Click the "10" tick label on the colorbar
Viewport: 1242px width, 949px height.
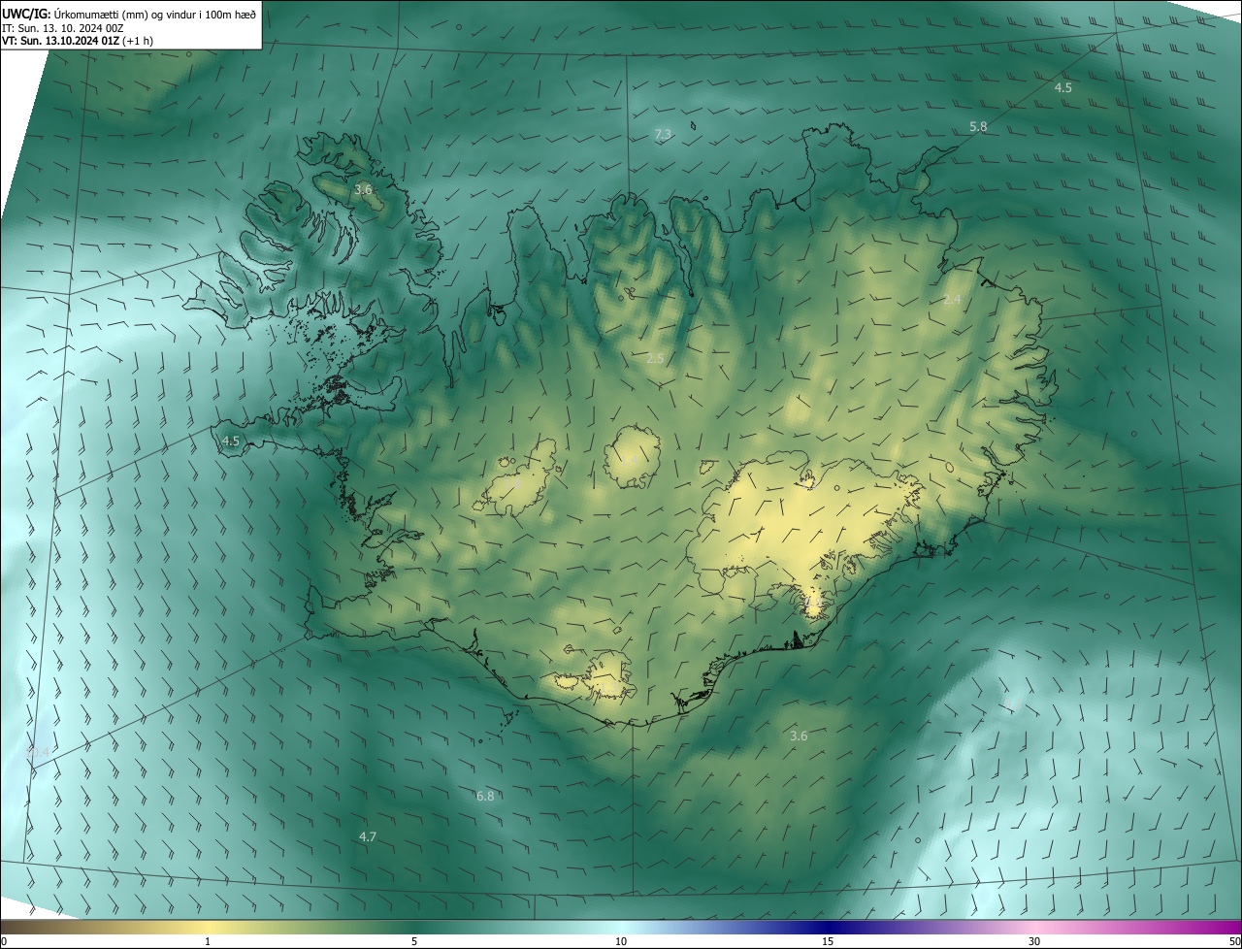pos(621,942)
